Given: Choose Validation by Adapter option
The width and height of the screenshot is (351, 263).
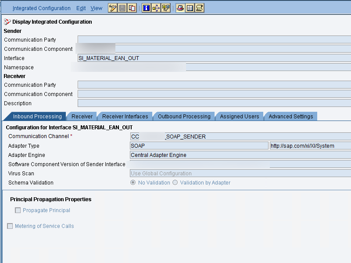Looking at the screenshot, I should 175,183.
